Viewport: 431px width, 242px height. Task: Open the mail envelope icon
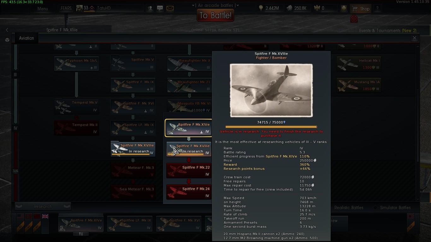170,8
